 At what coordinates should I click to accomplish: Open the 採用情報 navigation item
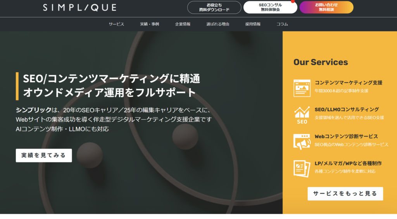pyautogui.click(x=253, y=24)
